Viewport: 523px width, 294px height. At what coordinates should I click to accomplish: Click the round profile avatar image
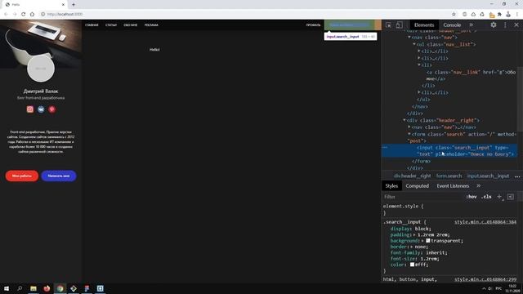[41, 69]
